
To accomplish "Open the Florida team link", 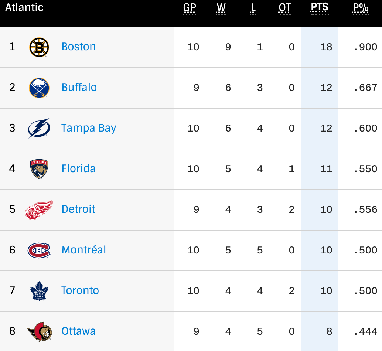I will (78, 169).
